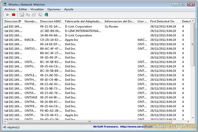Click the Find toolbar icon
The height and width of the screenshot is (132, 198).
40,15
